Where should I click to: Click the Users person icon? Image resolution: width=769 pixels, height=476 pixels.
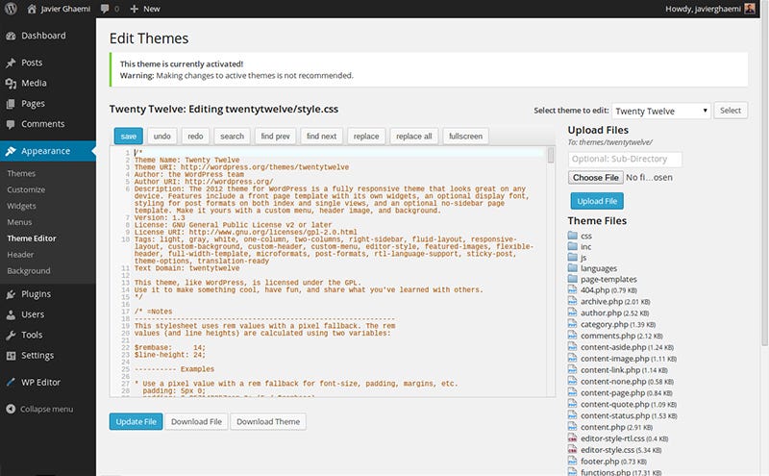(11, 314)
